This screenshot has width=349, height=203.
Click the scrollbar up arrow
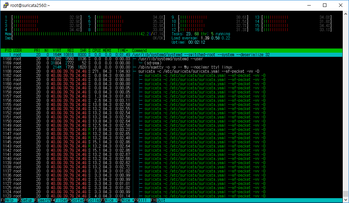(x=346, y=14)
